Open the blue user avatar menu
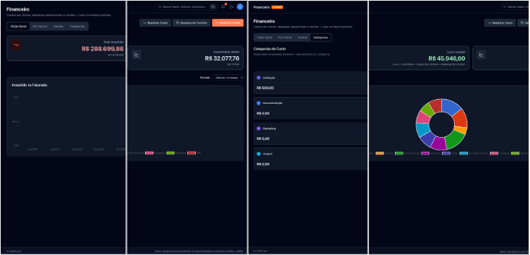This screenshot has height=255, width=530. click(240, 6)
